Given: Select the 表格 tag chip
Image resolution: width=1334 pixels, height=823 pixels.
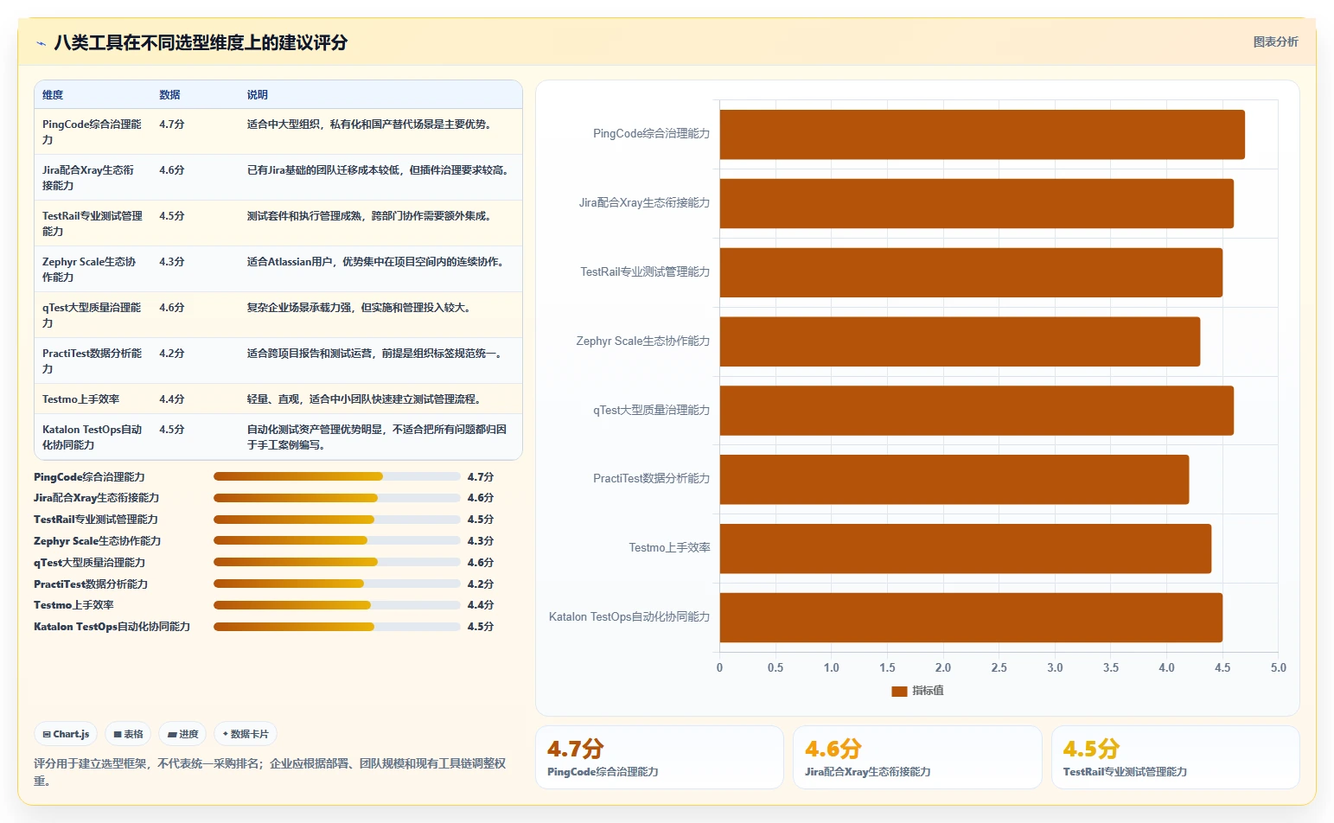Looking at the screenshot, I should coord(128,734).
